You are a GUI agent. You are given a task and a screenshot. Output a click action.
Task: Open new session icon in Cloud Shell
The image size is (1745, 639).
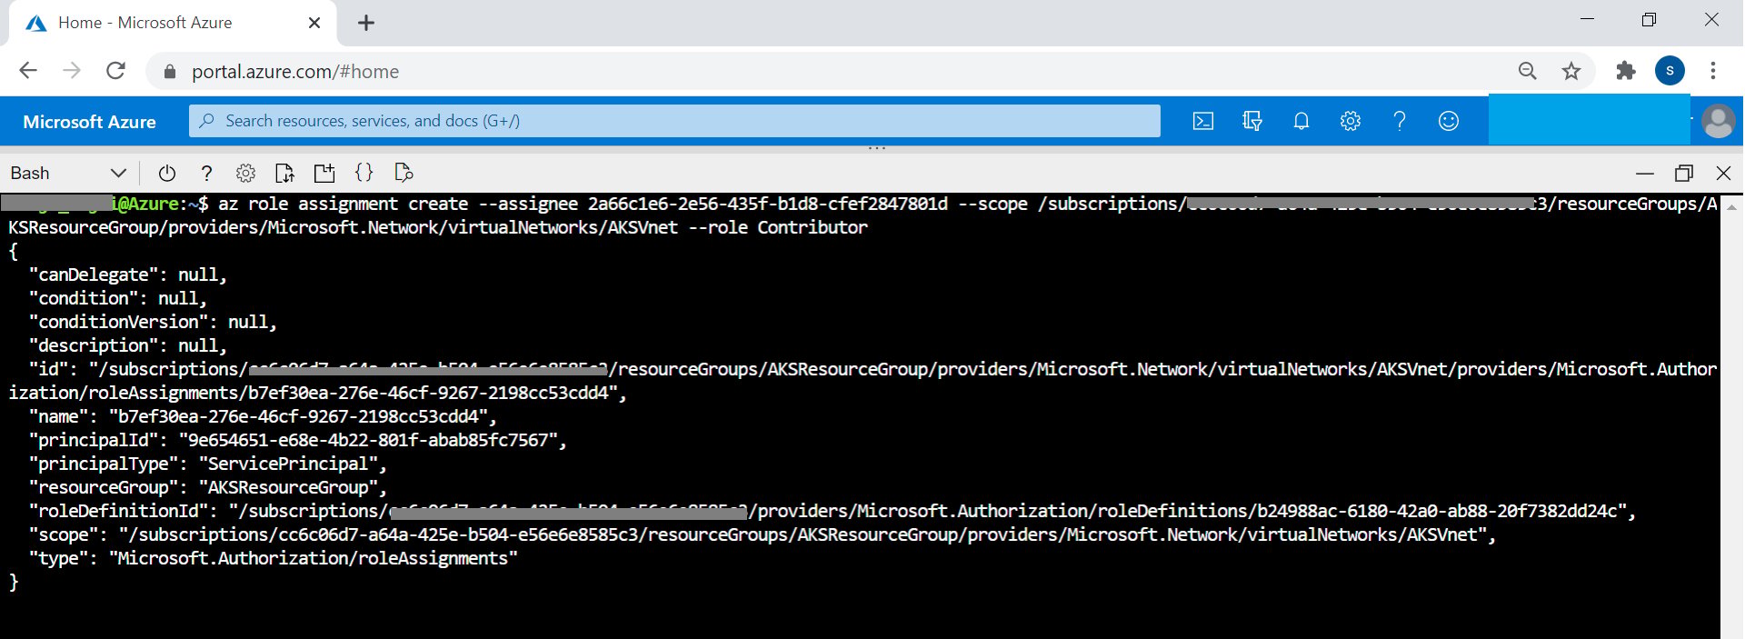coord(324,173)
